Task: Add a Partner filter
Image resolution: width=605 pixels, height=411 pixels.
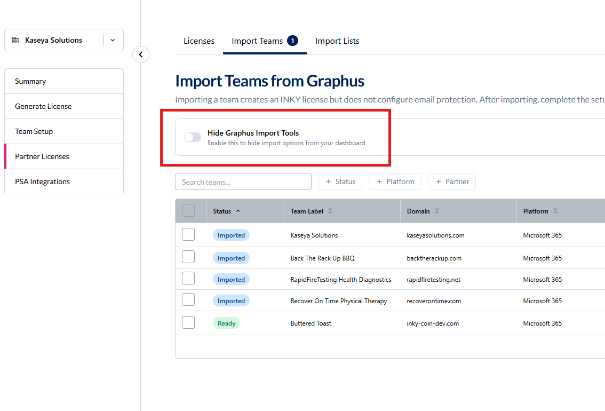Action: [451, 181]
